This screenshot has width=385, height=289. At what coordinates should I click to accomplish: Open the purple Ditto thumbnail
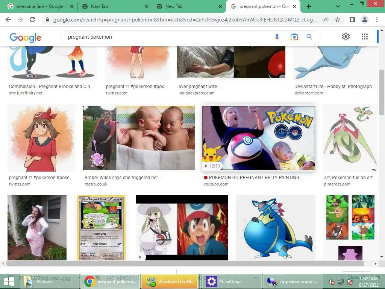350,253
